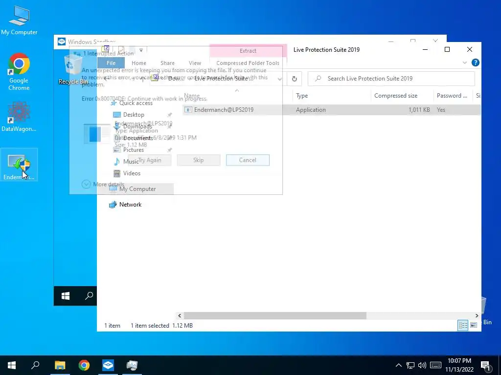The width and height of the screenshot is (501, 375).
Task: Open address bar history dropdown
Action: (279, 79)
